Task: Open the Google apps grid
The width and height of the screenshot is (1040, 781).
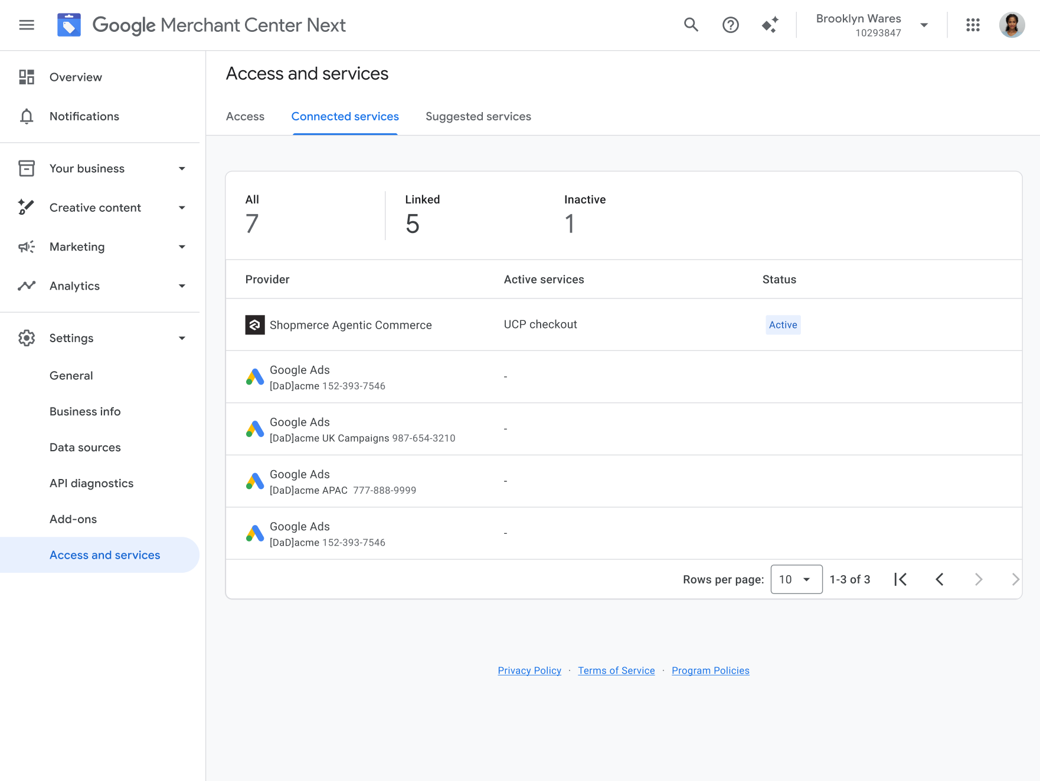Action: [973, 25]
